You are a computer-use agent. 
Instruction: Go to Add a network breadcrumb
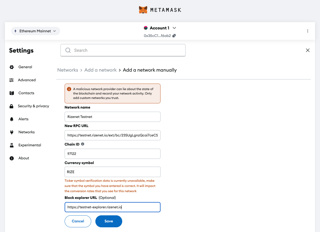[100, 70]
